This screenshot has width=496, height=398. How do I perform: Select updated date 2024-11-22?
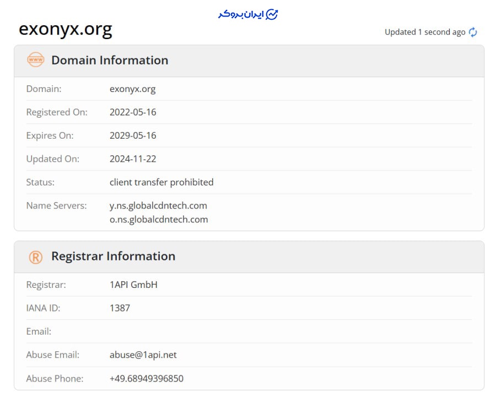(133, 159)
